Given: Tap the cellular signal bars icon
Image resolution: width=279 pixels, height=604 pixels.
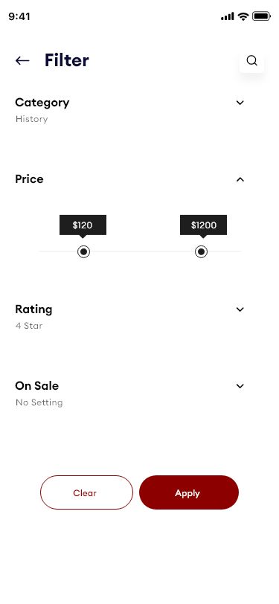Looking at the screenshot, I should 228,16.
